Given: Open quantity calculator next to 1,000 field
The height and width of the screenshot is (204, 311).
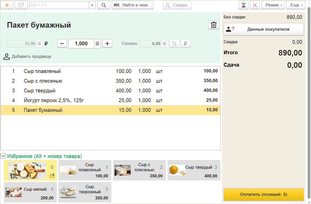Looking at the screenshot, I should [97, 44].
